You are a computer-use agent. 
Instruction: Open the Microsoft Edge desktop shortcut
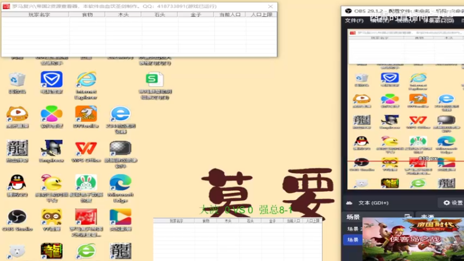coord(121,183)
